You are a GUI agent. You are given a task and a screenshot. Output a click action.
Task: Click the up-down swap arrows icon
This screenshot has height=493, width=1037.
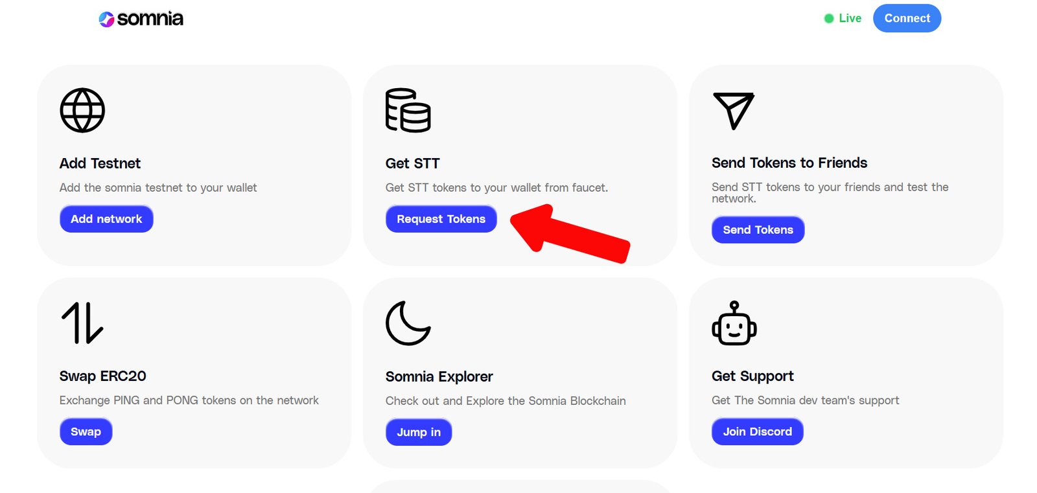click(82, 323)
